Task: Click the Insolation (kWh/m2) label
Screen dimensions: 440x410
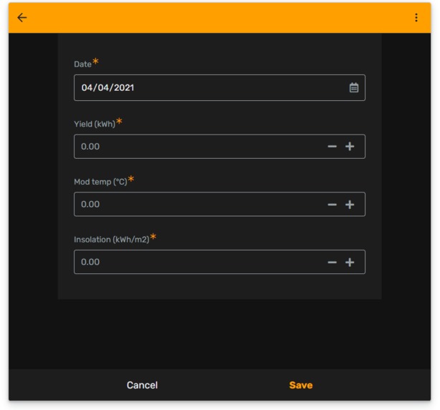Action: point(112,240)
